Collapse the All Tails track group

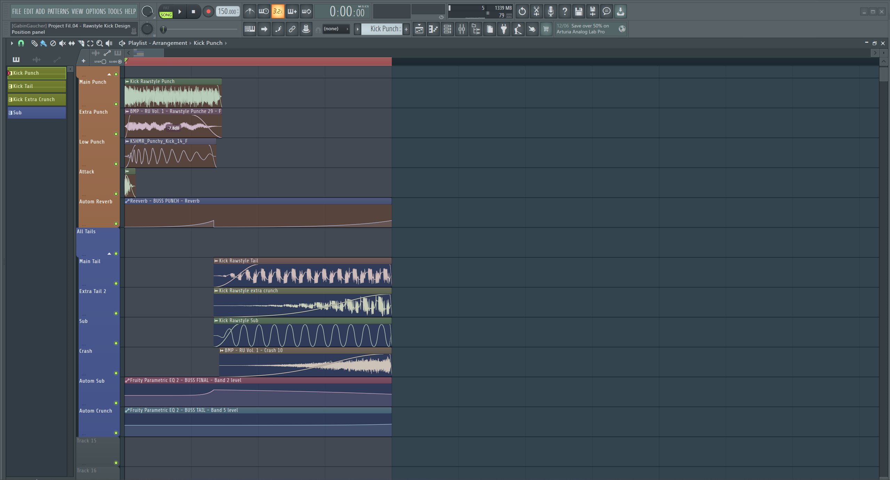pyautogui.click(x=109, y=254)
